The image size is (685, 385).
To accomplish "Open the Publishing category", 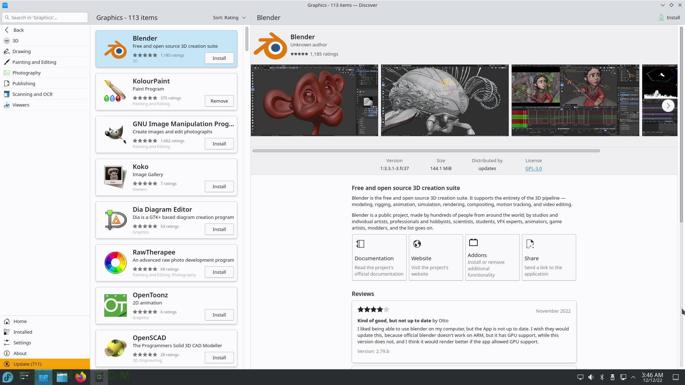I will (45, 83).
